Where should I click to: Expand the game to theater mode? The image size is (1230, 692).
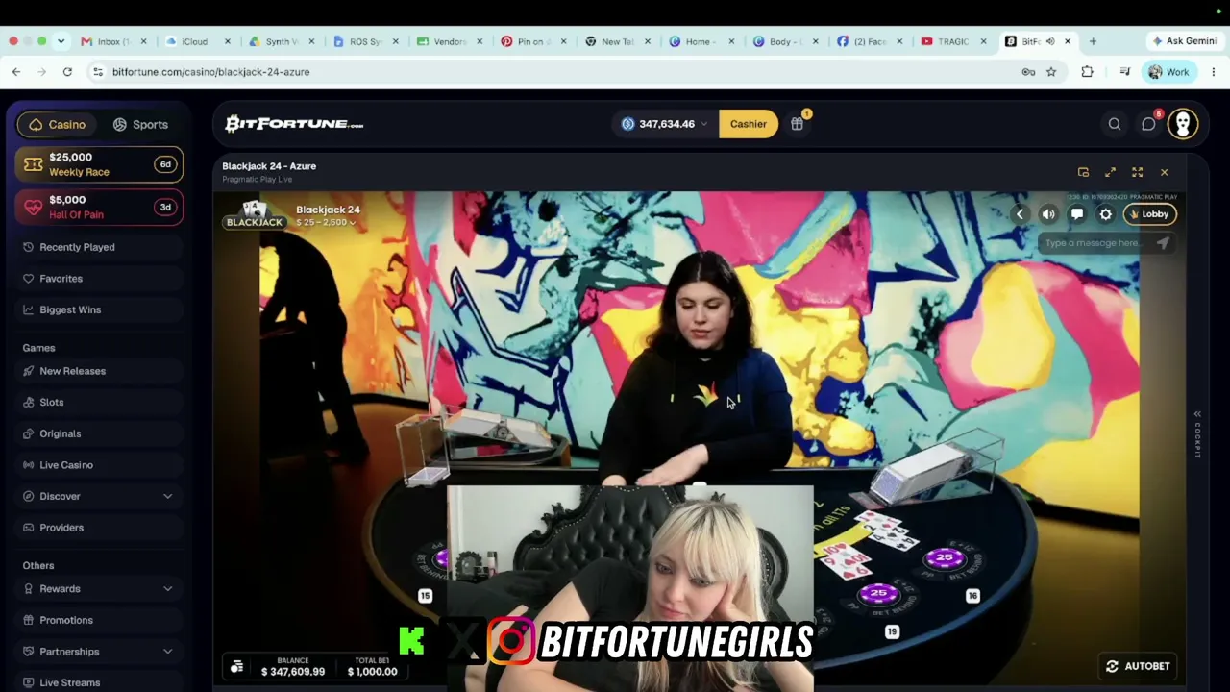(1110, 172)
